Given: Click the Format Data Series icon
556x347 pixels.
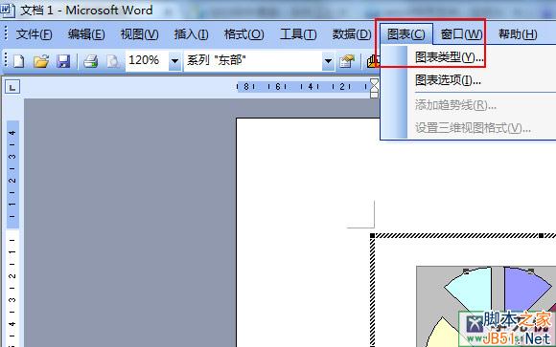Looking at the screenshot, I should (346, 61).
